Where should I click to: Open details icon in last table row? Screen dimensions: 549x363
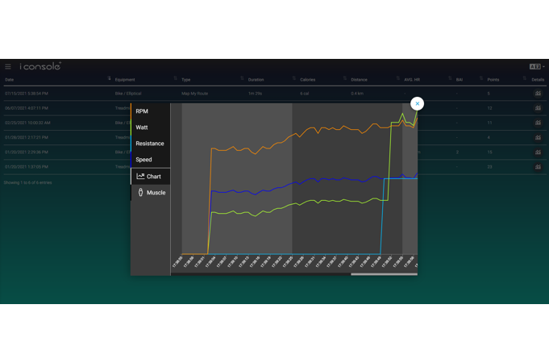pos(538,167)
